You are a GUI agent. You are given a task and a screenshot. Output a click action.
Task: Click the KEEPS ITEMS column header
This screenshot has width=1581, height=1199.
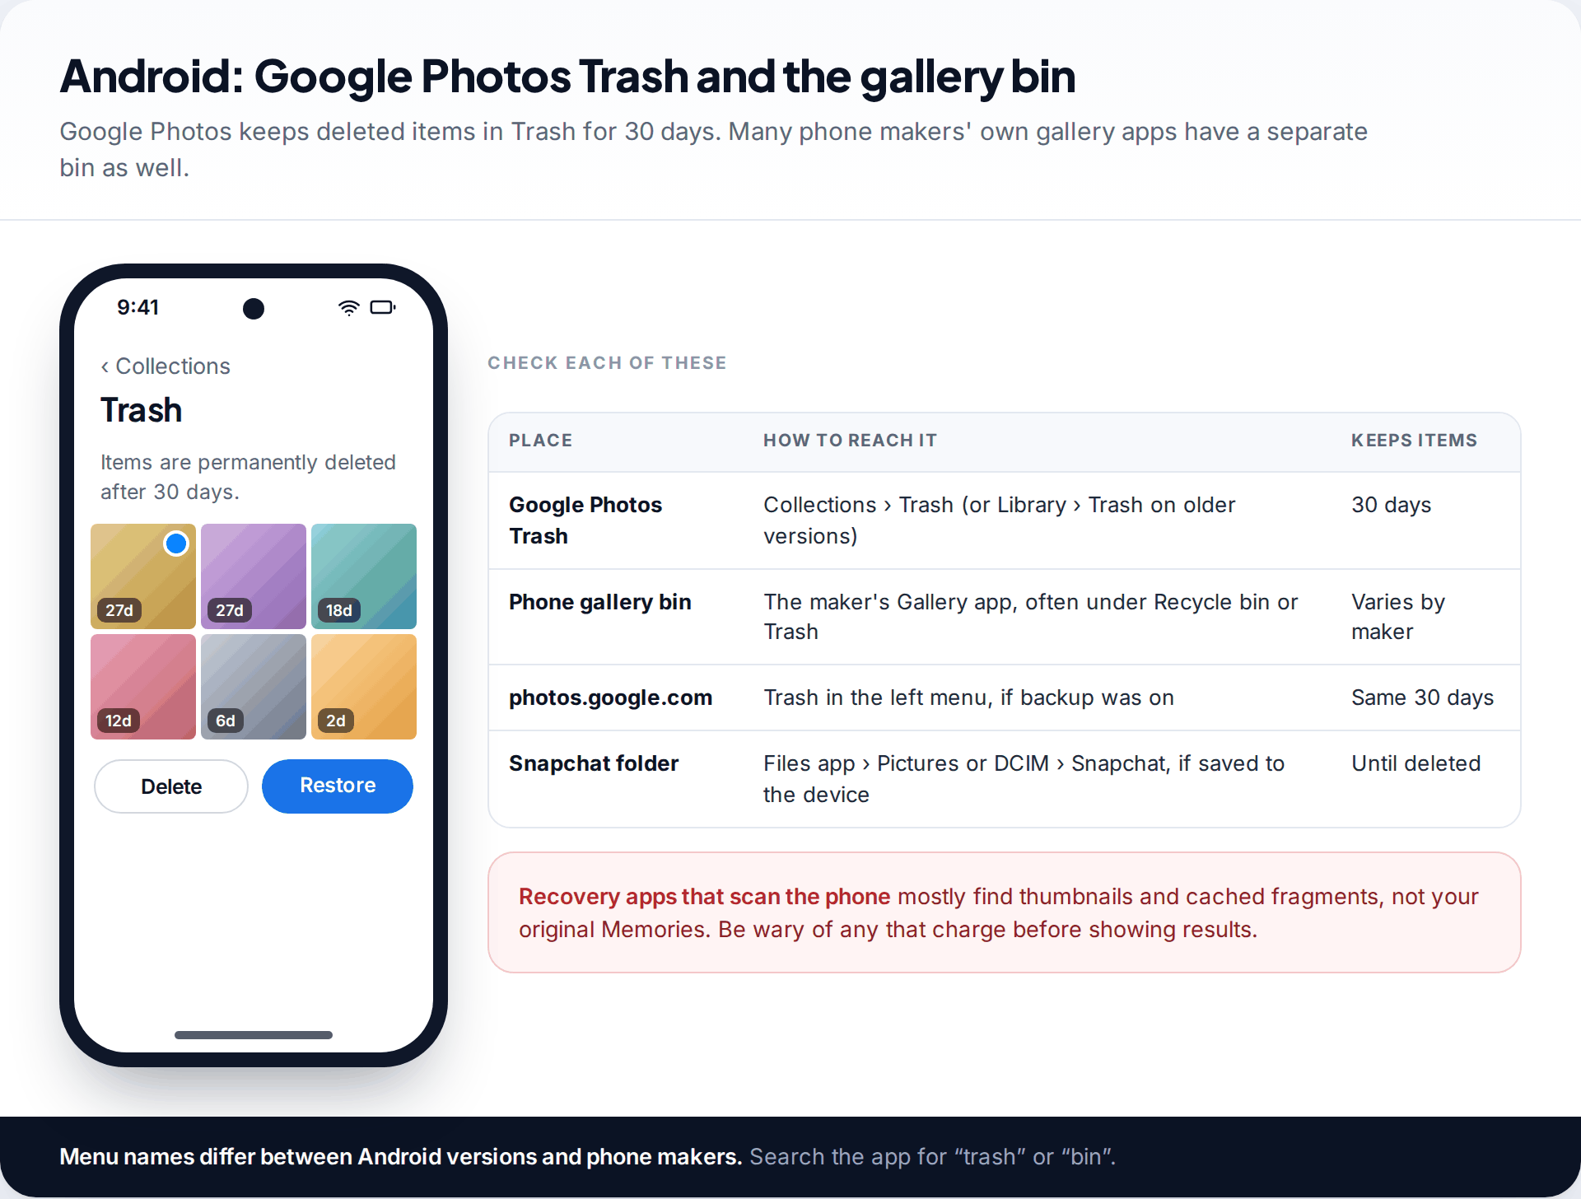pyautogui.click(x=1414, y=441)
